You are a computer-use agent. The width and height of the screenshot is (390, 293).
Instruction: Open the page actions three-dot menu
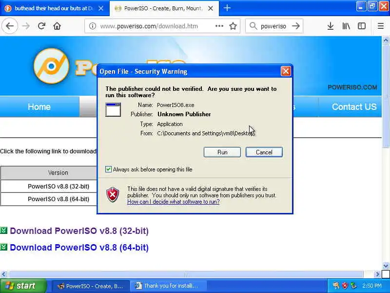pos(219,26)
